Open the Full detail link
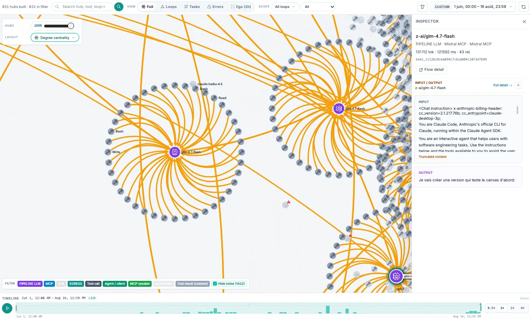Viewport: 531px width, 319px height. pos(503,85)
